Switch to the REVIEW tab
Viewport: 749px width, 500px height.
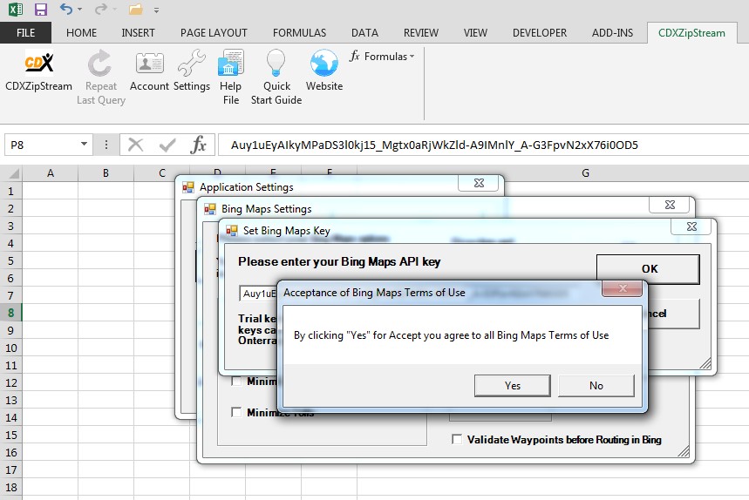pyautogui.click(x=421, y=33)
